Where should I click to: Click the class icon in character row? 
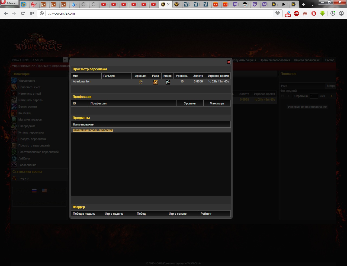coord(168,82)
